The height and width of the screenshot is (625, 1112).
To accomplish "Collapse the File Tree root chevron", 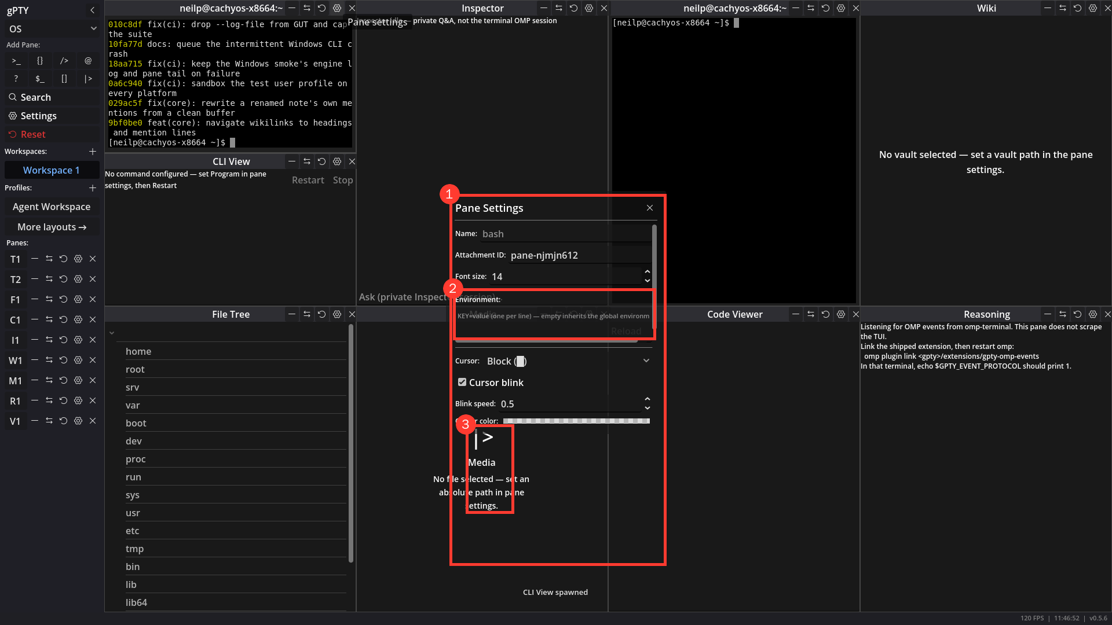I will (112, 333).
